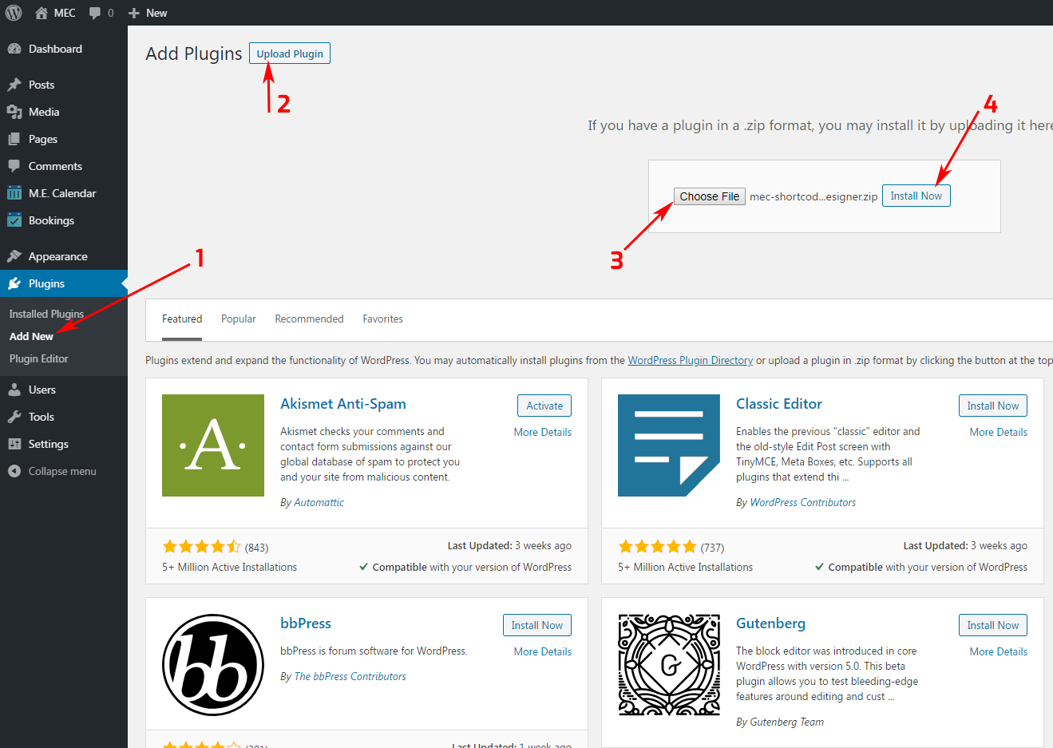Click the Bookings calendar-check icon
This screenshot has height=748, width=1053.
tap(14, 220)
